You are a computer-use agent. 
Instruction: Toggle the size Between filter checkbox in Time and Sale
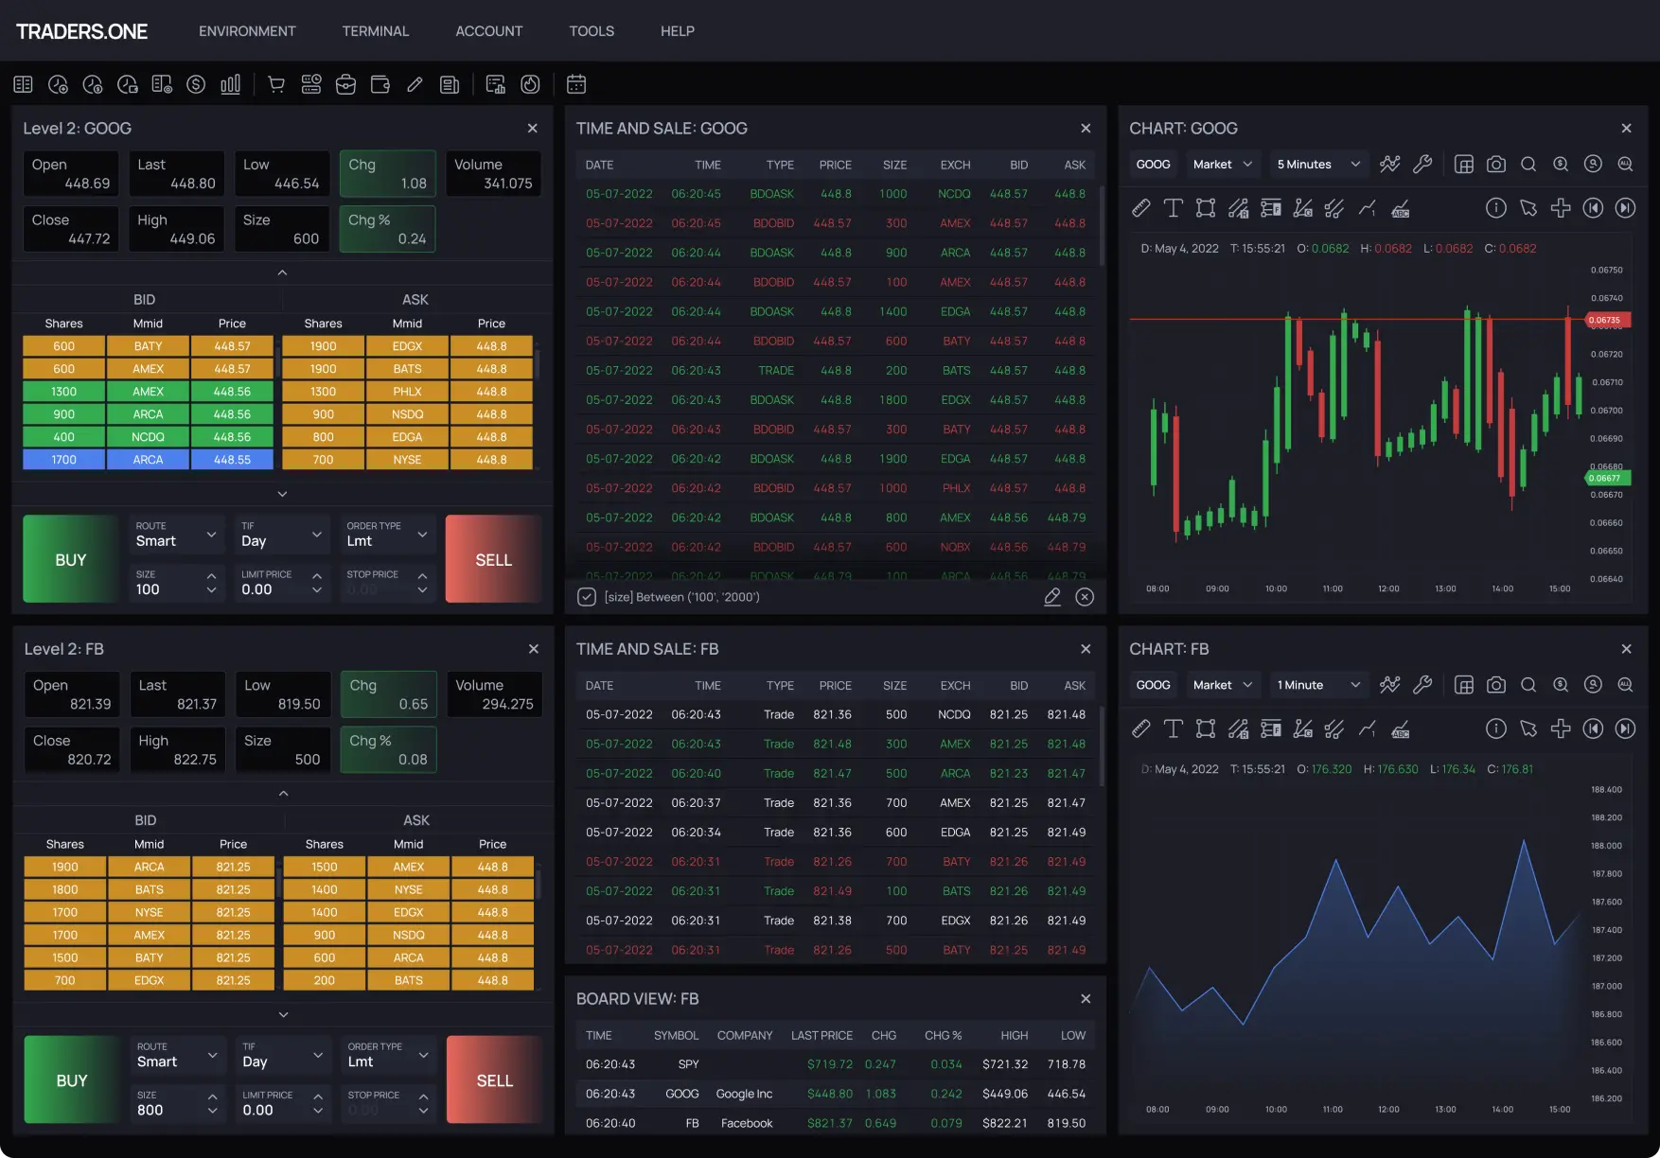click(x=586, y=597)
